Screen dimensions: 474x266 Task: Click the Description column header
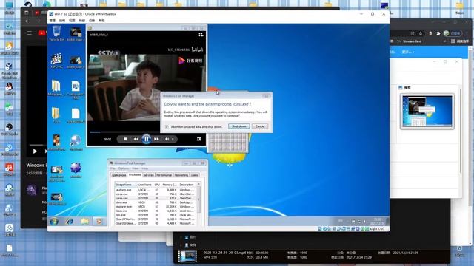[x=187, y=185]
